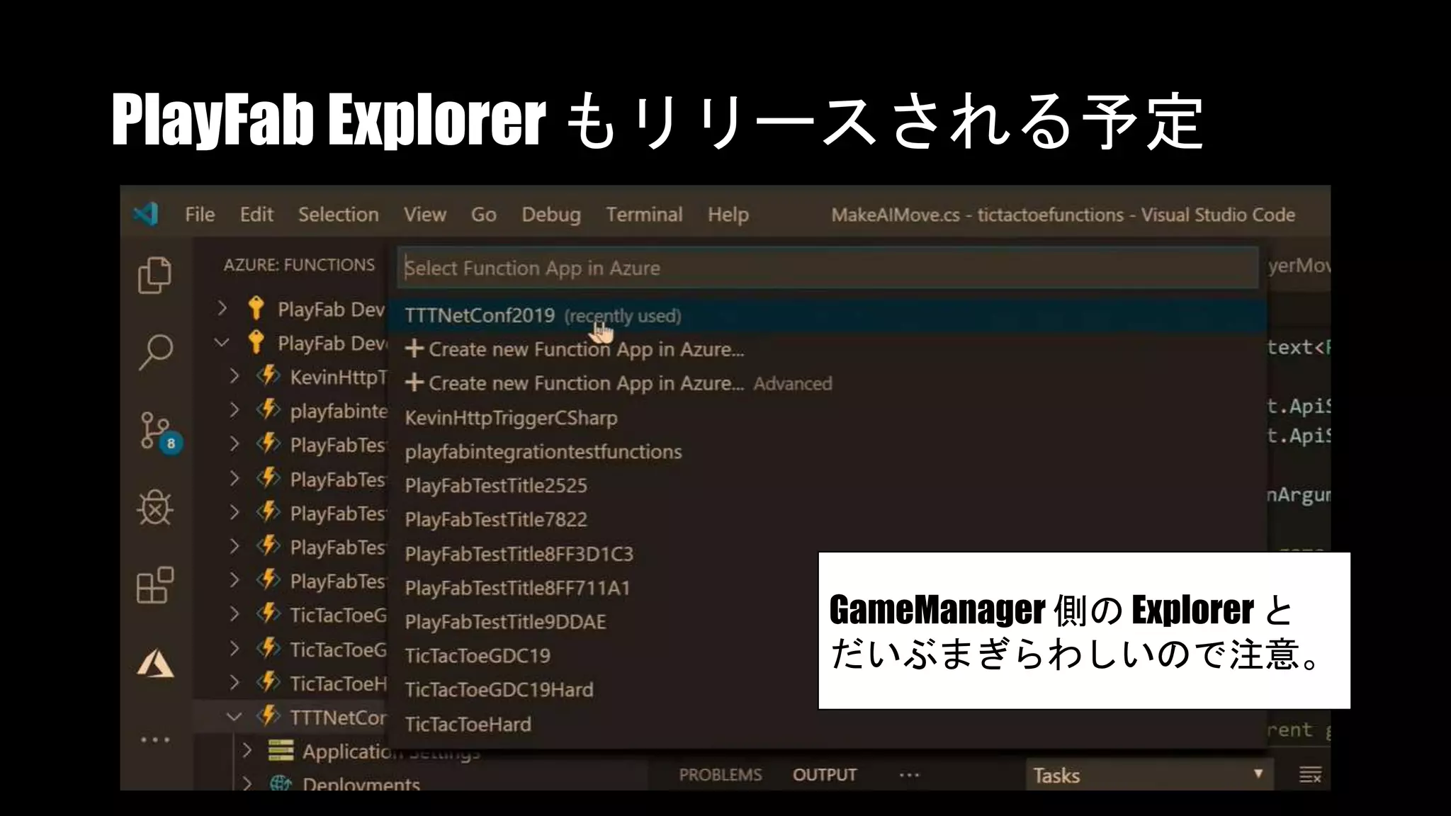1451x816 pixels.
Task: Click the lightning icon beside TTTNetCon
Action: click(x=269, y=717)
